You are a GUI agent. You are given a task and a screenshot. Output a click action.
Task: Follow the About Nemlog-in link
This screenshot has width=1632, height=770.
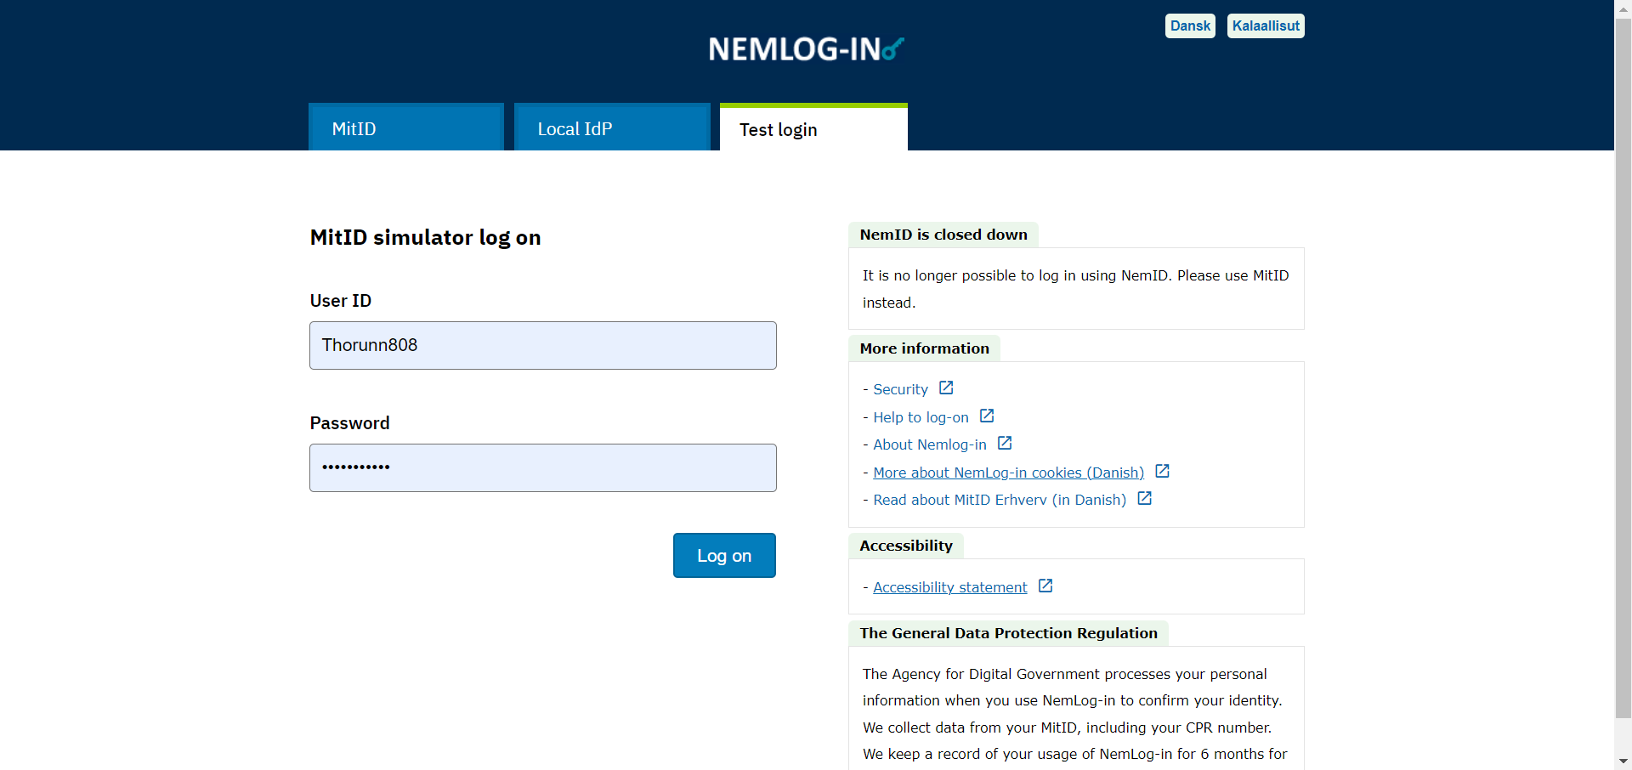point(930,444)
